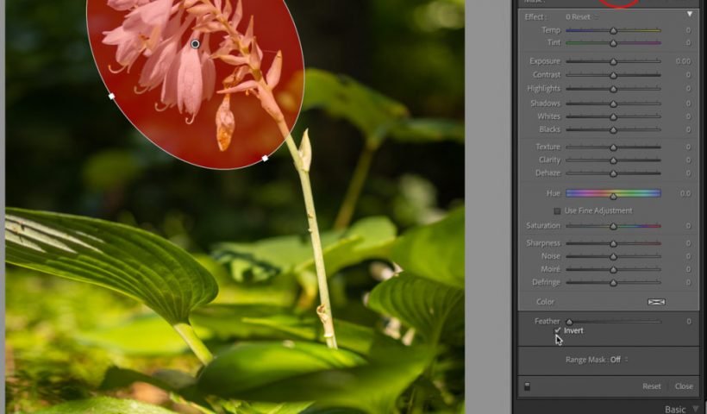Click the Temp slider handle
The image size is (707, 414).
tap(613, 31)
